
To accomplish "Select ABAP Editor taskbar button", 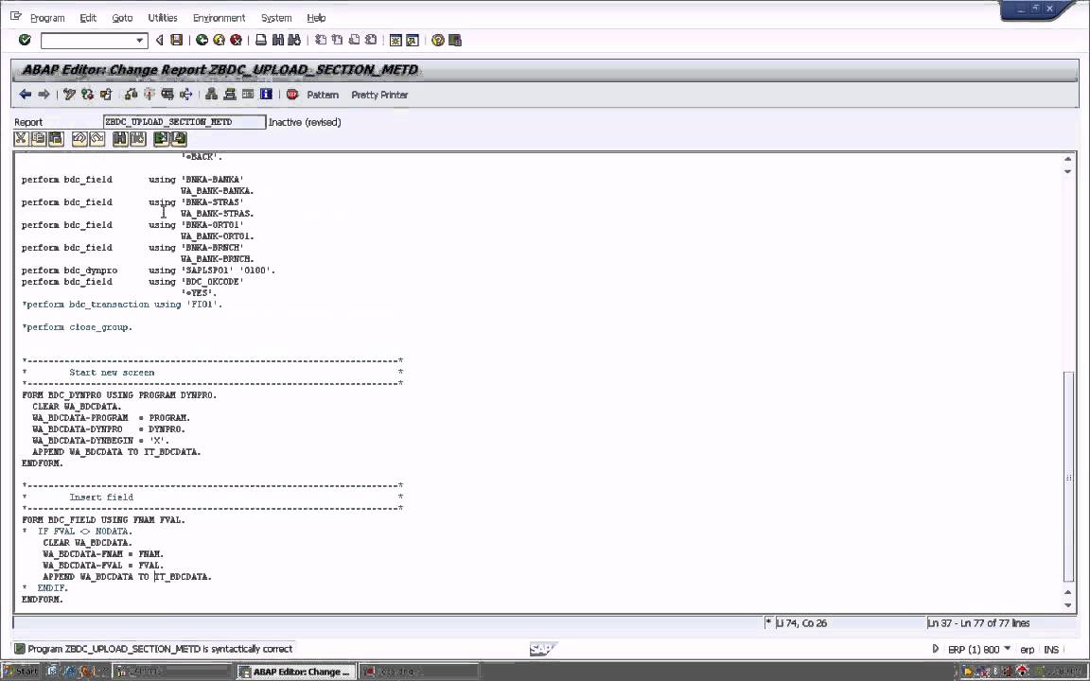I will click(296, 672).
